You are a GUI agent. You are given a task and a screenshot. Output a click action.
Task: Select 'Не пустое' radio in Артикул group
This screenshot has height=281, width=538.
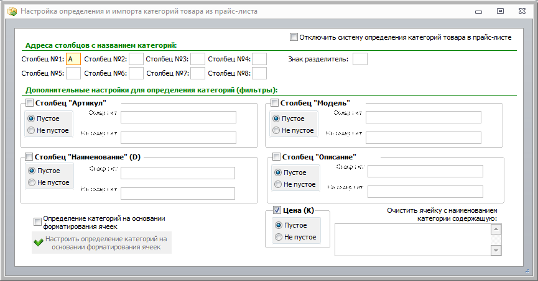click(31, 130)
